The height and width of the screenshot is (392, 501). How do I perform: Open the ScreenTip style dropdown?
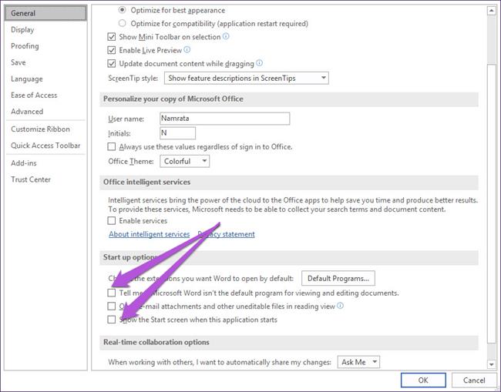pyautogui.click(x=247, y=78)
